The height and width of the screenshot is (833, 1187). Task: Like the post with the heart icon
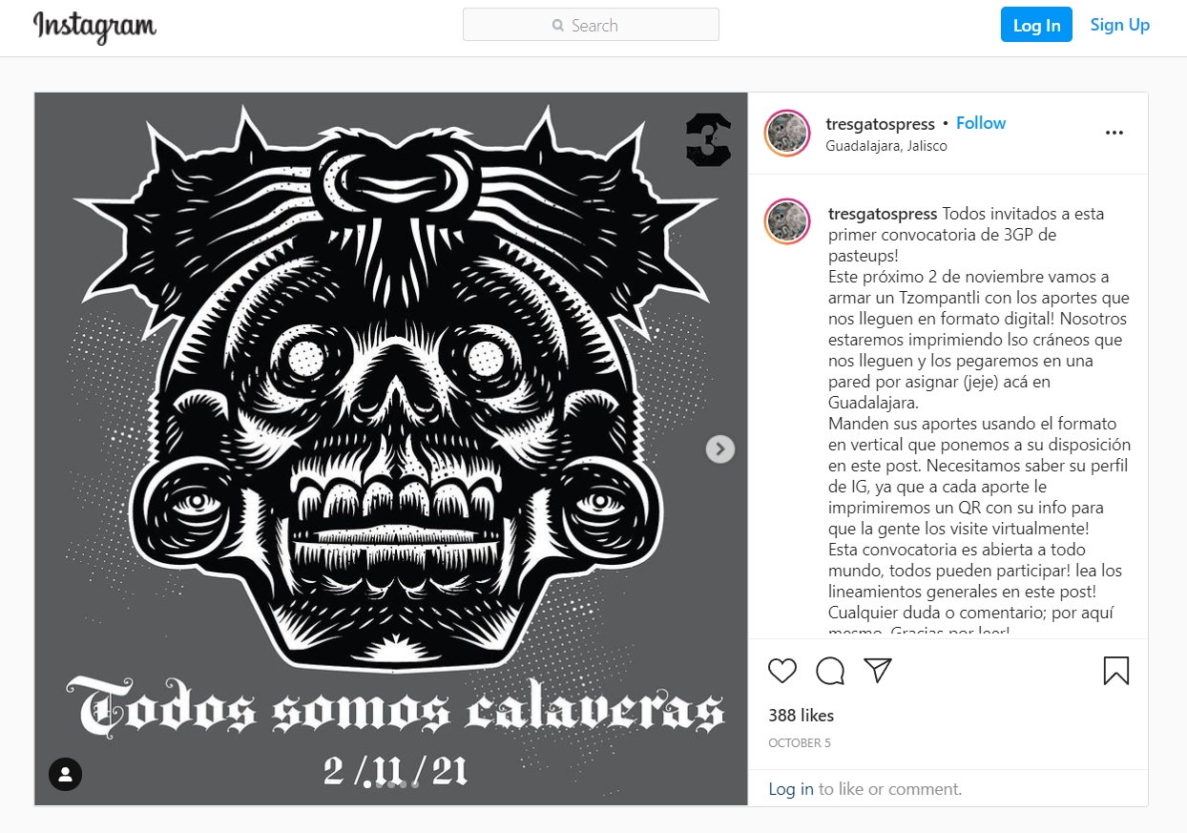tap(782, 671)
